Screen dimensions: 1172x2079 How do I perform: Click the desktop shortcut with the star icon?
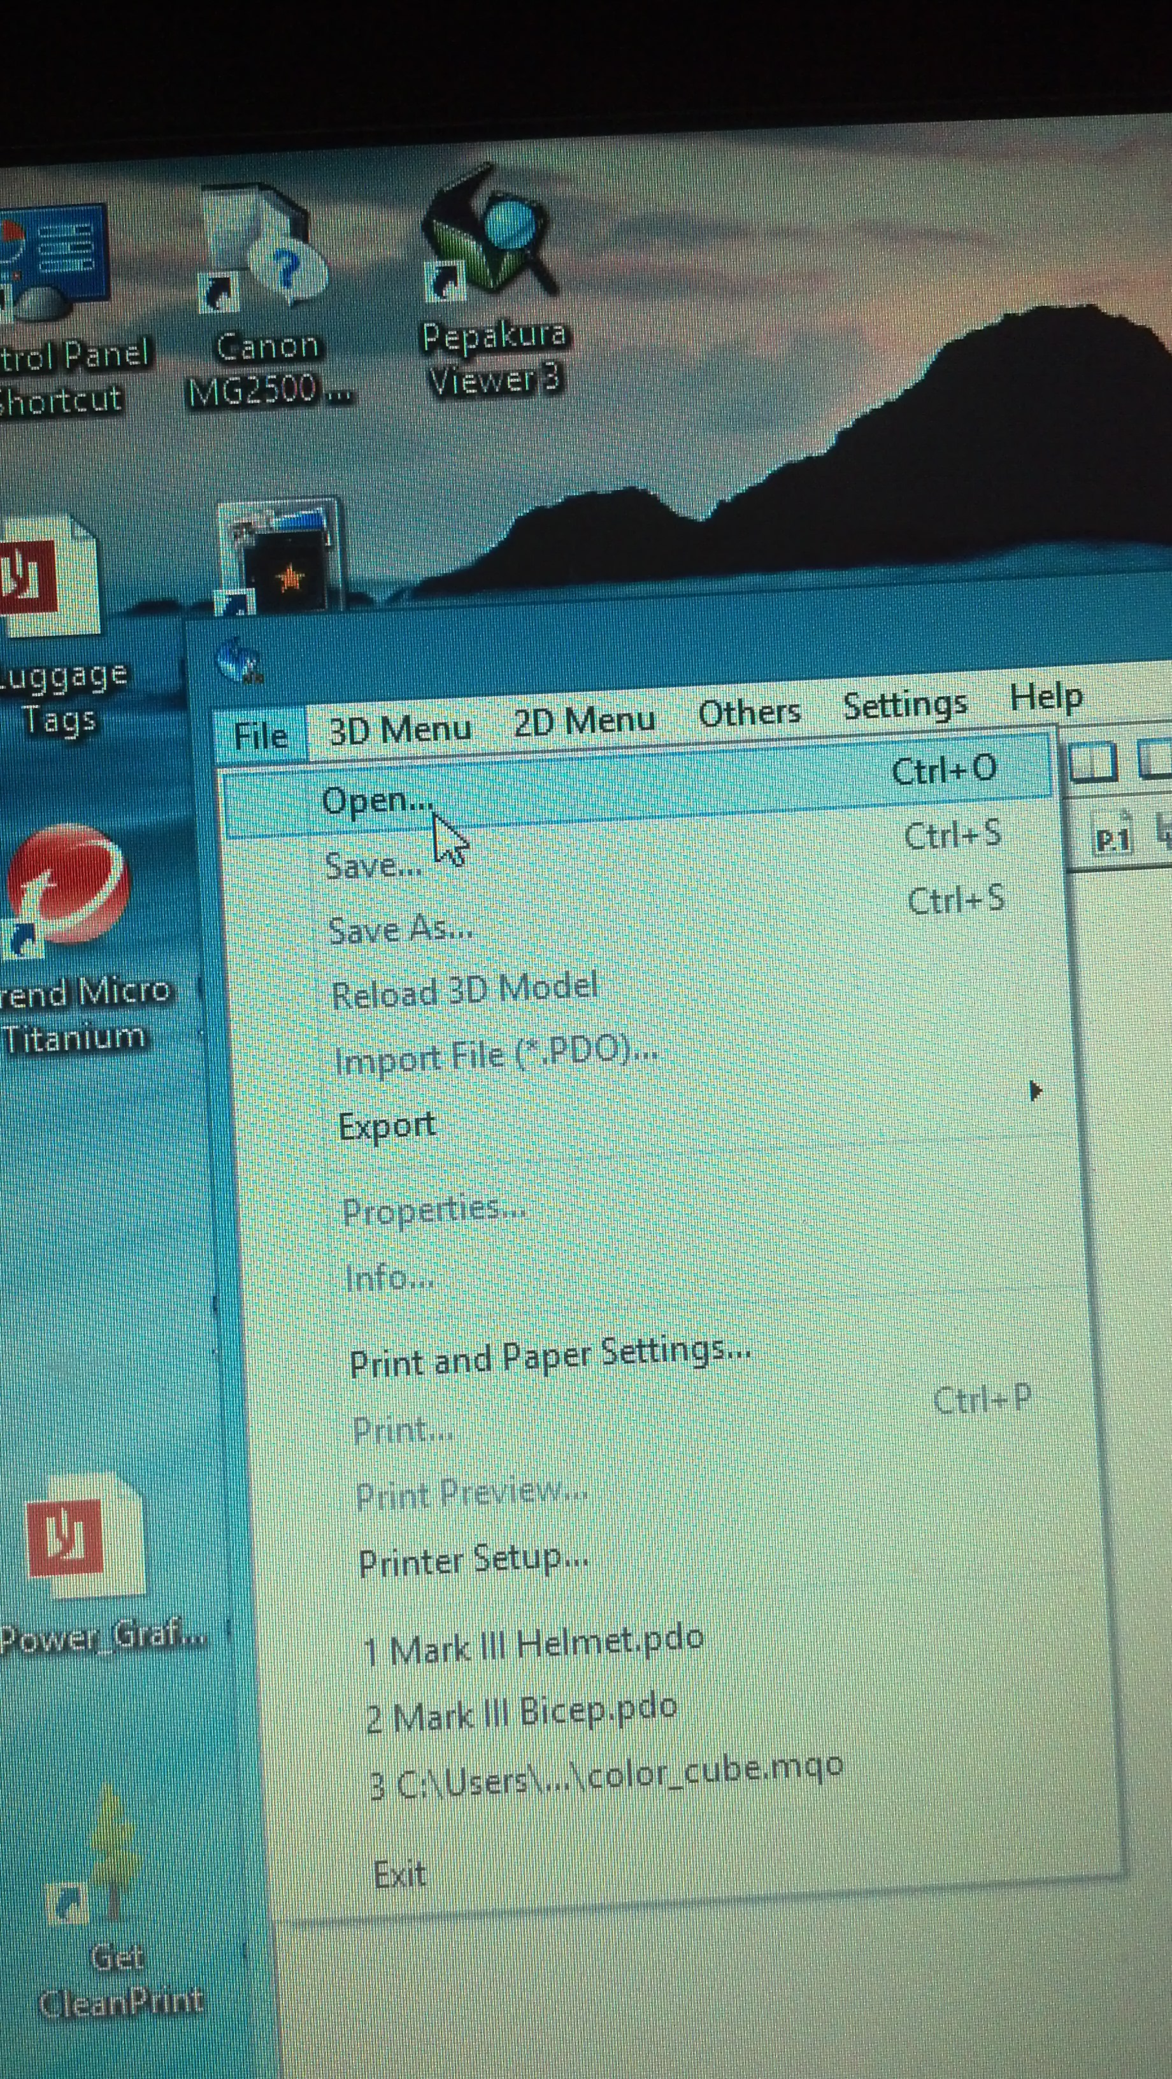278,557
